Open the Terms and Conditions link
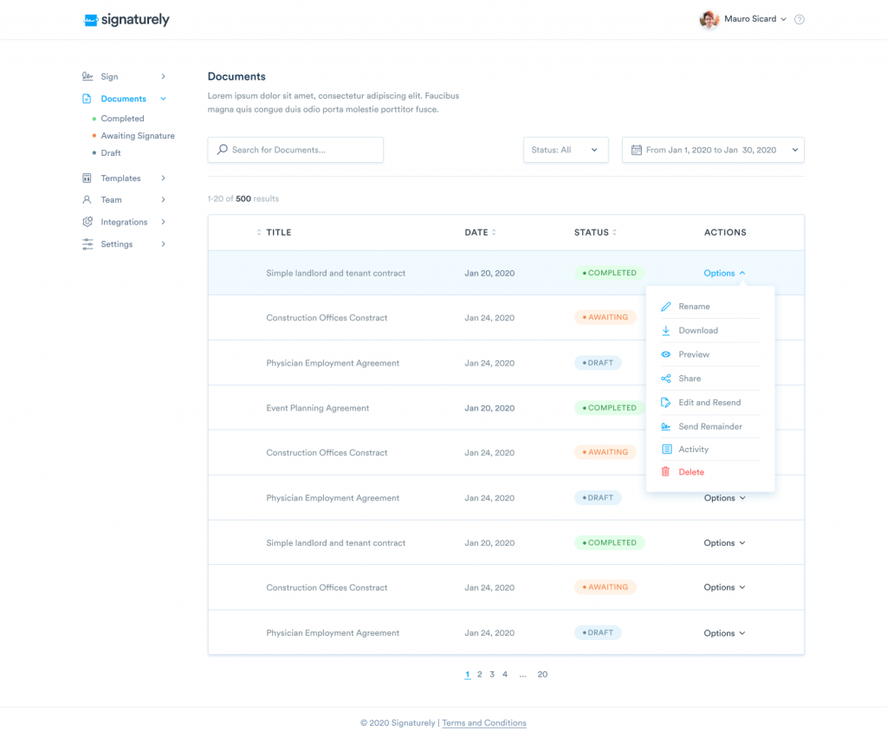This screenshot has height=738, width=887. tap(483, 723)
